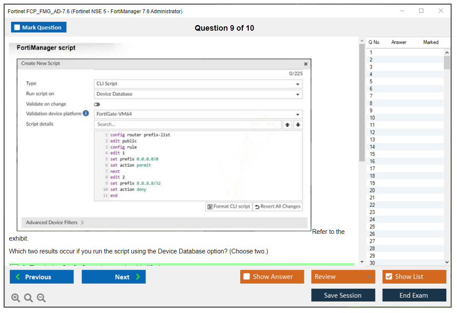Click the End Exam button
457x313 pixels.
[x=414, y=295]
